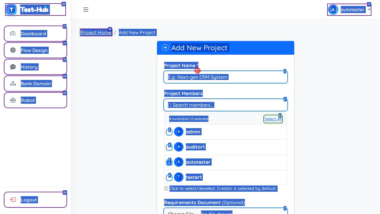Toggle the tester1 member checkbox
Viewport: 380px width, 214px height.
point(169,177)
